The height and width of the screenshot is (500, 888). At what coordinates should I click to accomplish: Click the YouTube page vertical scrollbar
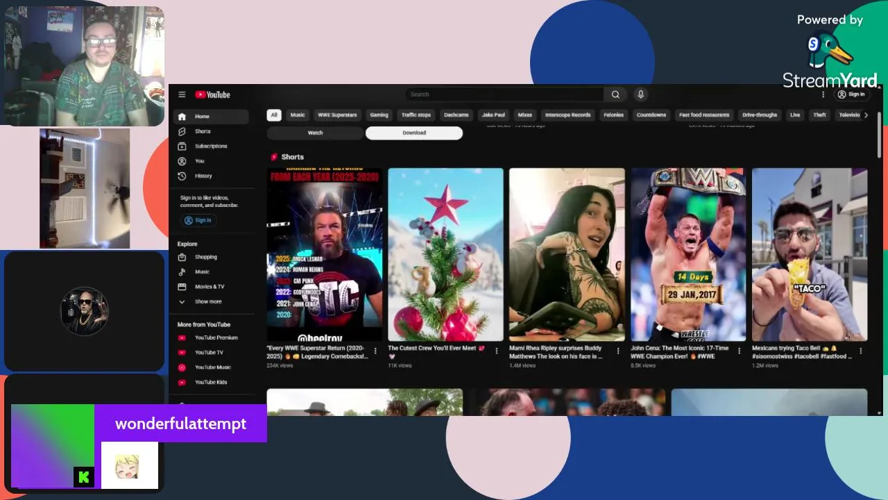pyautogui.click(x=880, y=134)
